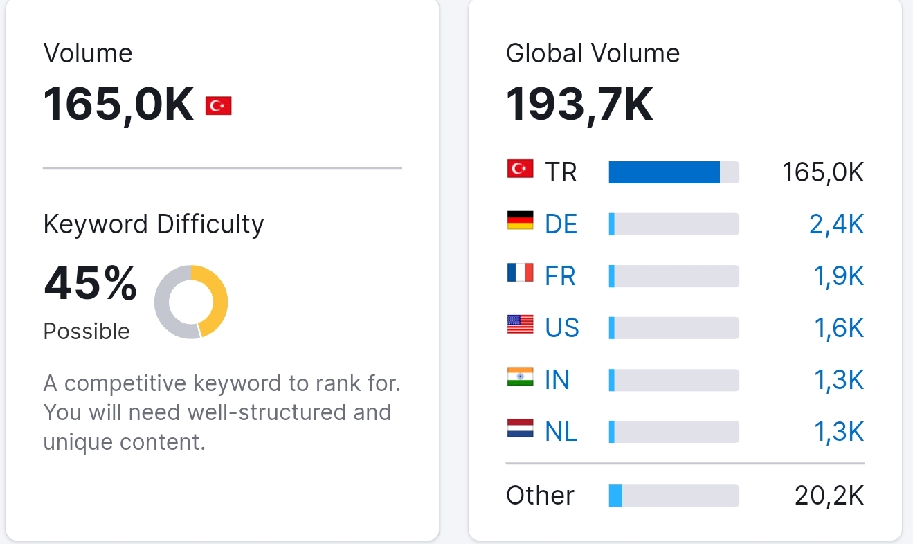This screenshot has width=913, height=544.
Task: Open the NL country link
Action: tap(561, 432)
